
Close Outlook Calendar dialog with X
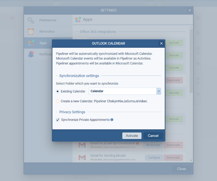coord(161,43)
